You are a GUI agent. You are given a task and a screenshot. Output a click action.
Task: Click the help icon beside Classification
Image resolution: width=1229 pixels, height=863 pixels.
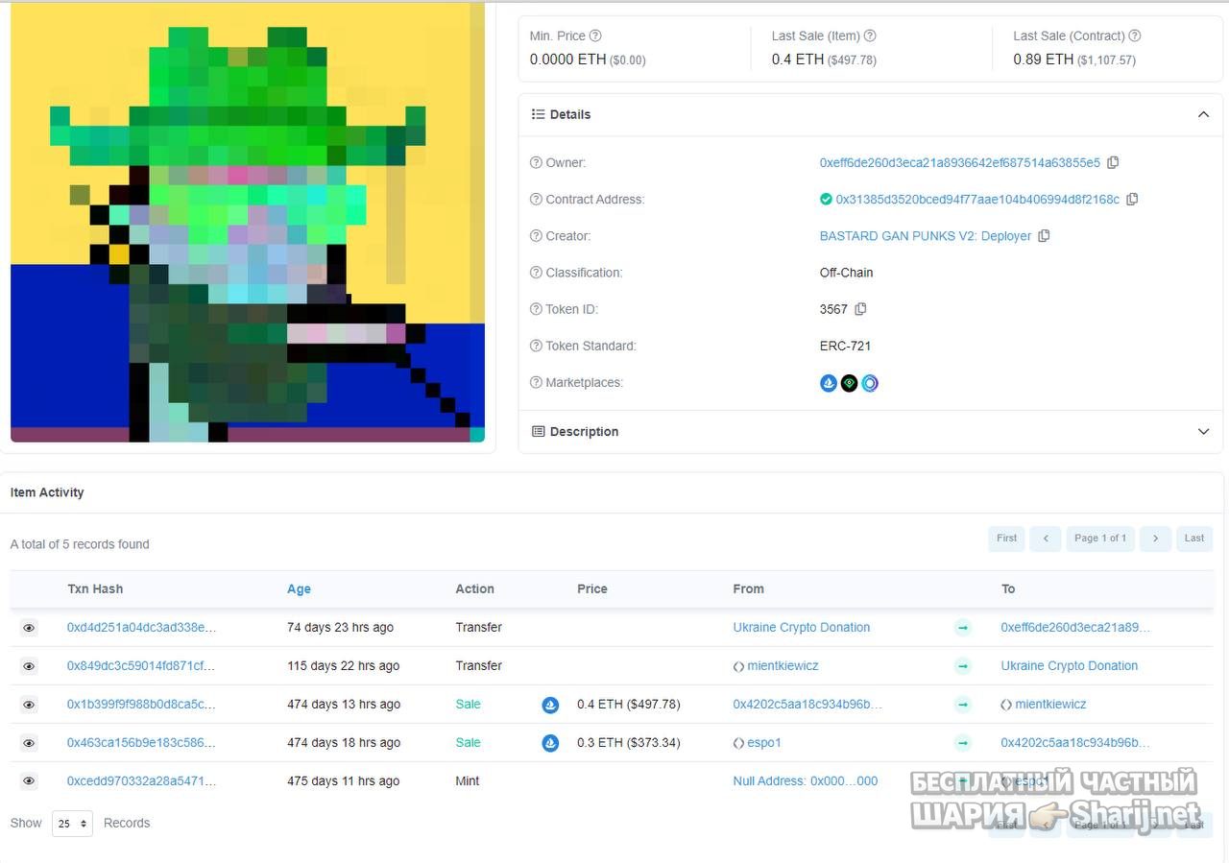click(536, 273)
